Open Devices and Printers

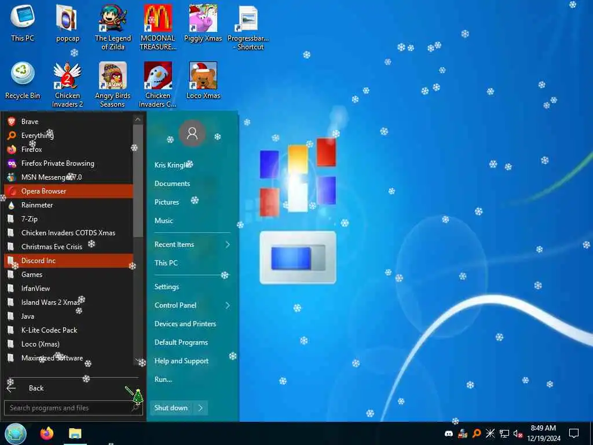point(185,324)
